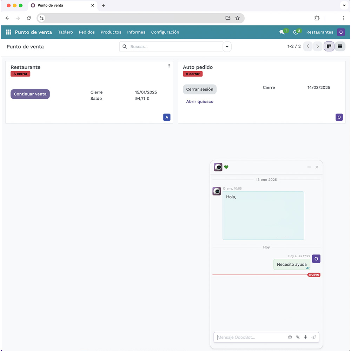The width and height of the screenshot is (351, 351).
Task: Open the Odoo apps grid menu
Action: 8,32
